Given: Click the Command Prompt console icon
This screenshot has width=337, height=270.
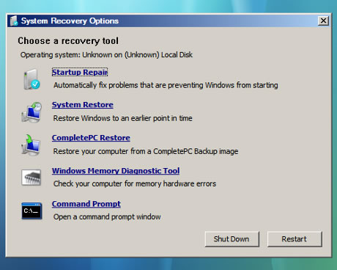Looking at the screenshot, I should coord(32,211).
